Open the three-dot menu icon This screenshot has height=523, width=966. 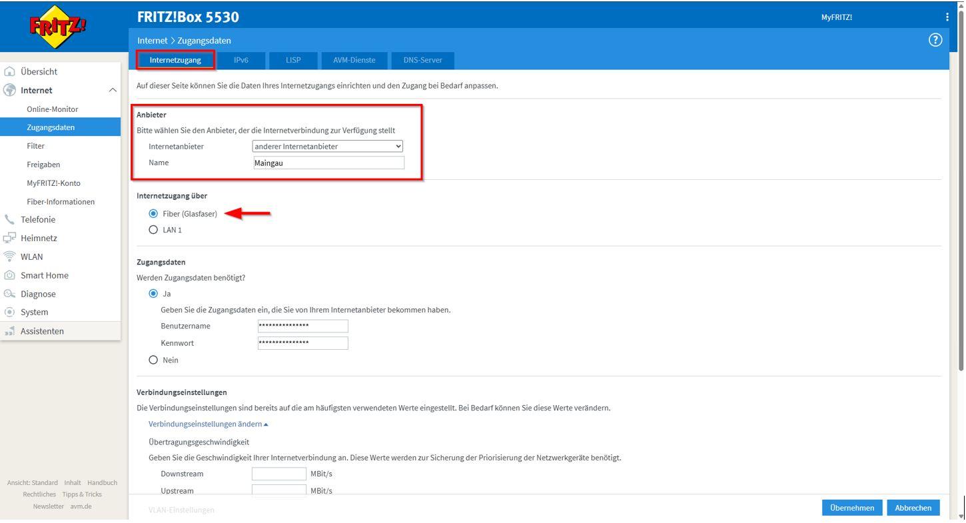click(x=947, y=17)
